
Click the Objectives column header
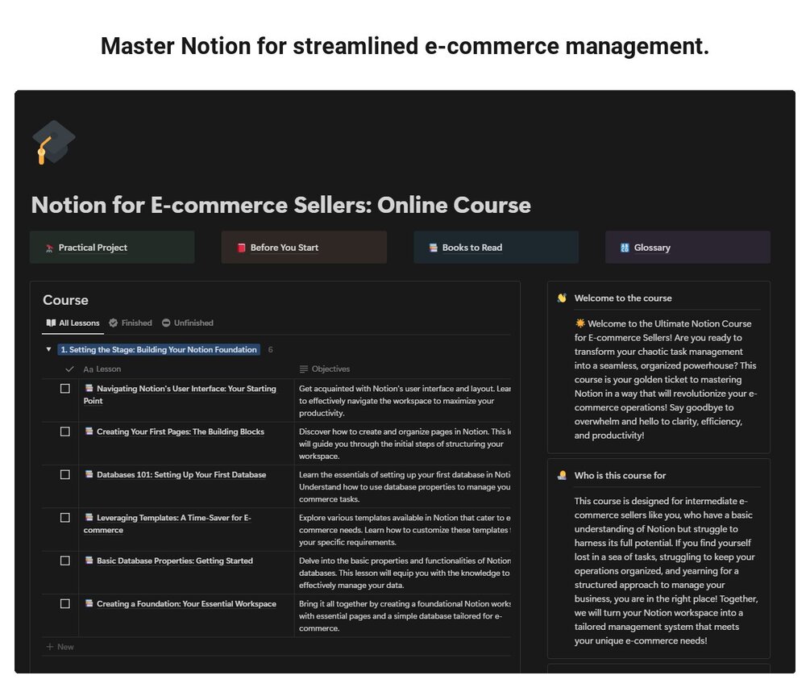coord(325,369)
